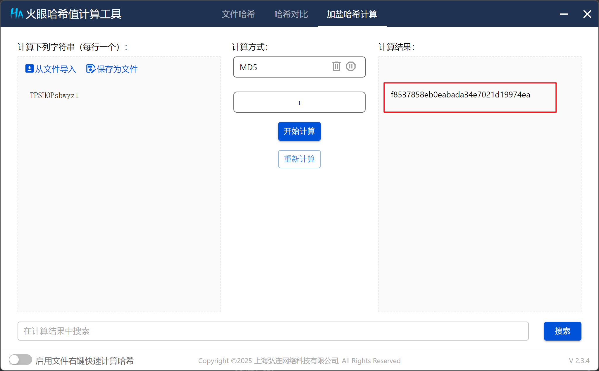
Task: Click the octagon pause icon beside MD5
Action: click(351, 66)
